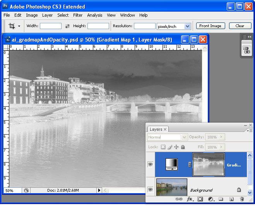The image size is (255, 206).
Task: Create new fill or adjustment layer
Action: click(211, 199)
